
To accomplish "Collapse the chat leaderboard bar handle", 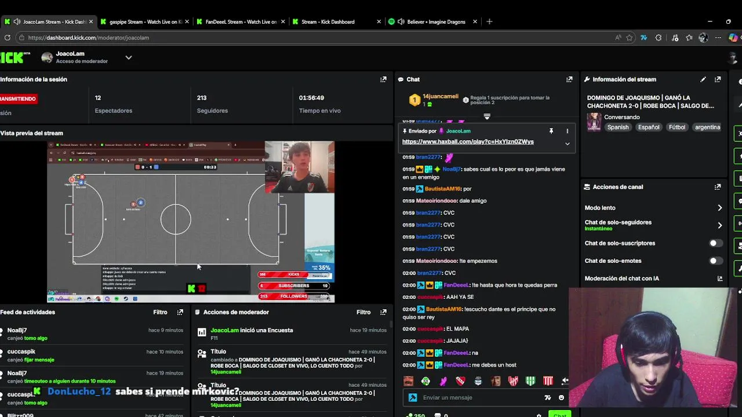I will [x=487, y=116].
